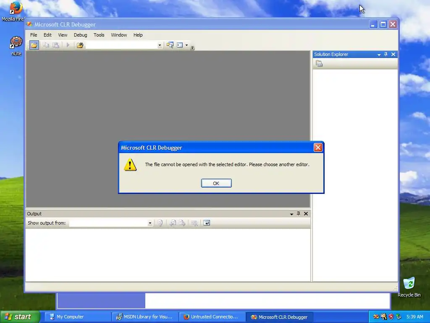Viewport: 430px width, 323px height.
Task: Open the Debug menu
Action: tap(80, 35)
